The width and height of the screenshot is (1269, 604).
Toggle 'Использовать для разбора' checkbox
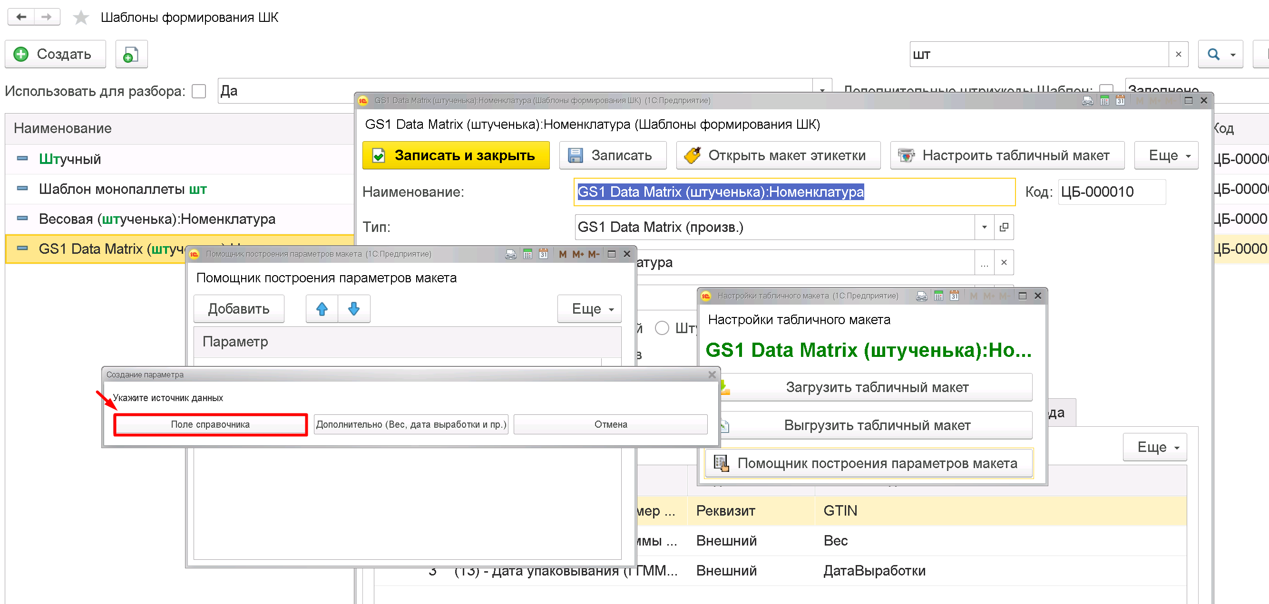click(x=198, y=91)
